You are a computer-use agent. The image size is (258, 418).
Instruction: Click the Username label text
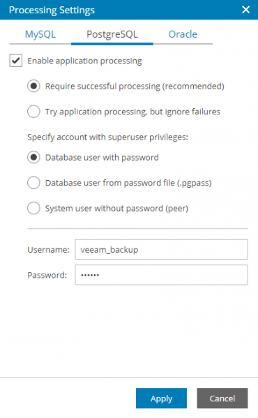point(48,250)
